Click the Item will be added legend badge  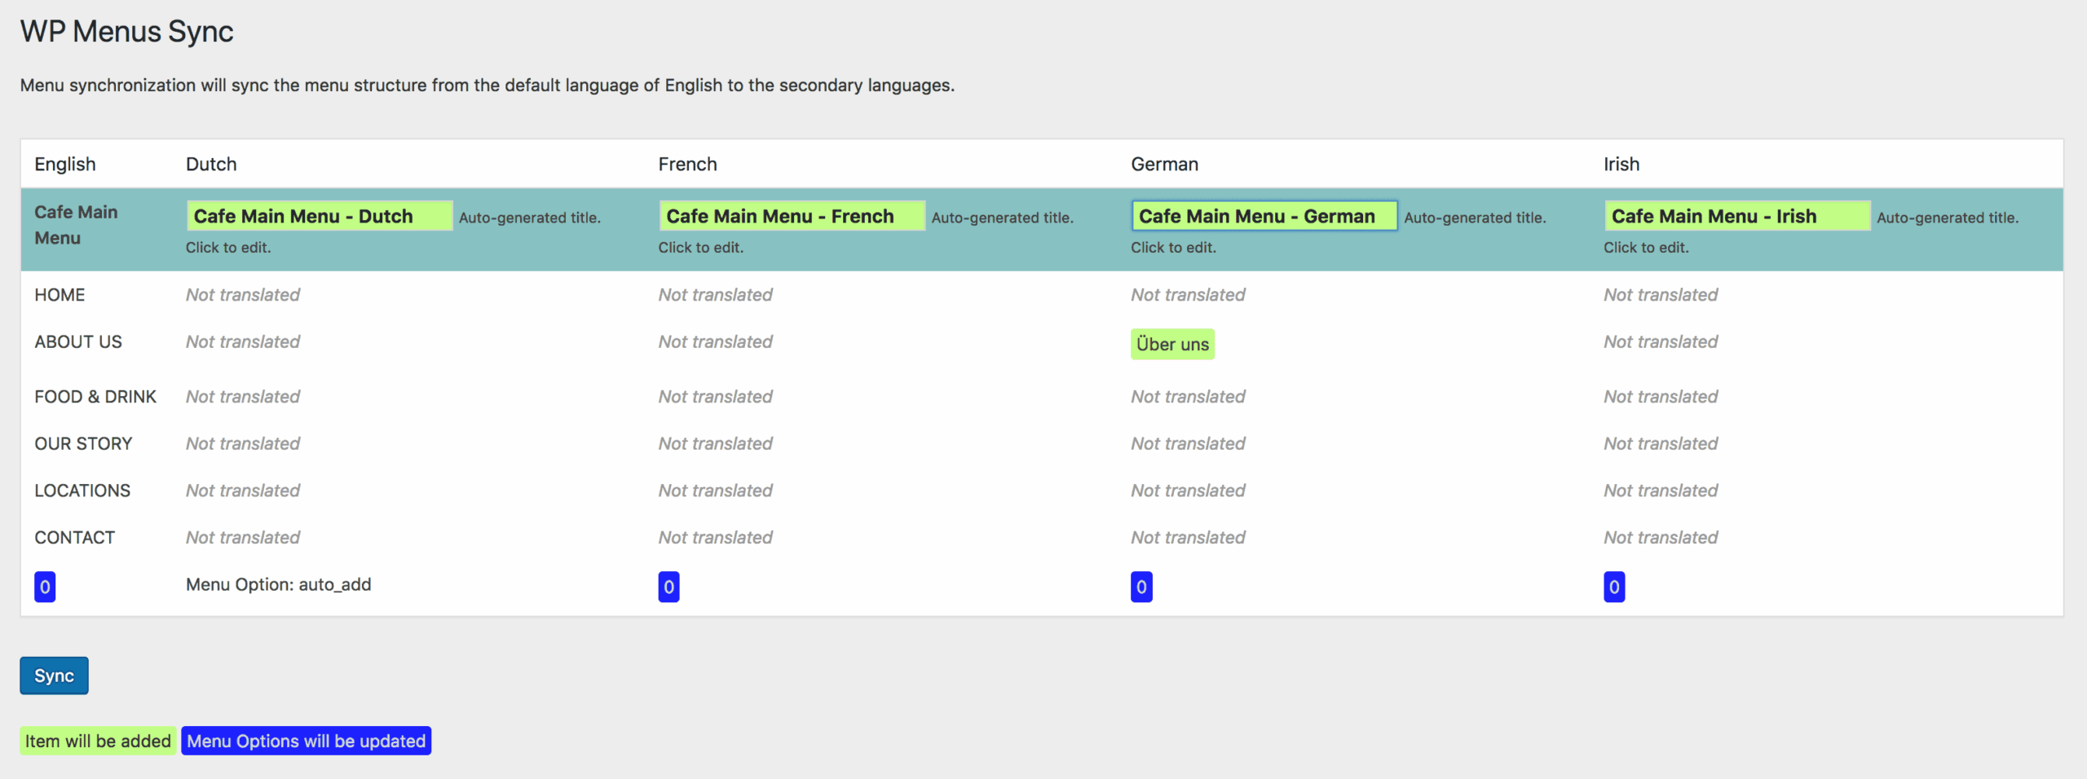97,741
